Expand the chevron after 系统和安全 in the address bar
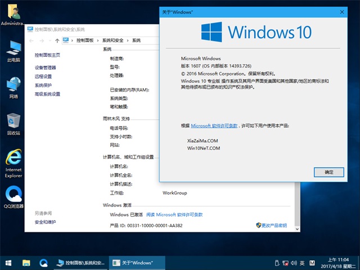 click(x=128, y=40)
